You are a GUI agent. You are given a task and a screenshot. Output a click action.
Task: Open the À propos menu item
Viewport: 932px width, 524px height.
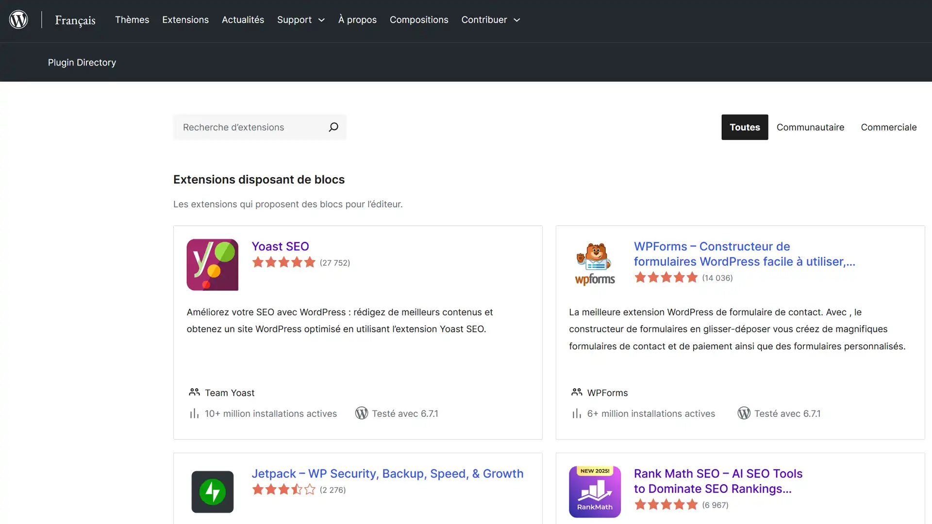[357, 19]
